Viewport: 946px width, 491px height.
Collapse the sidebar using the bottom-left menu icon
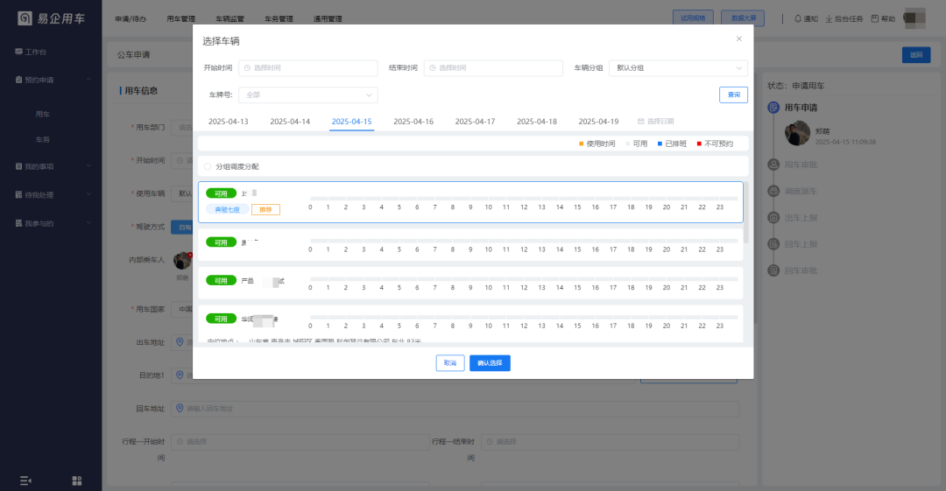click(25, 480)
